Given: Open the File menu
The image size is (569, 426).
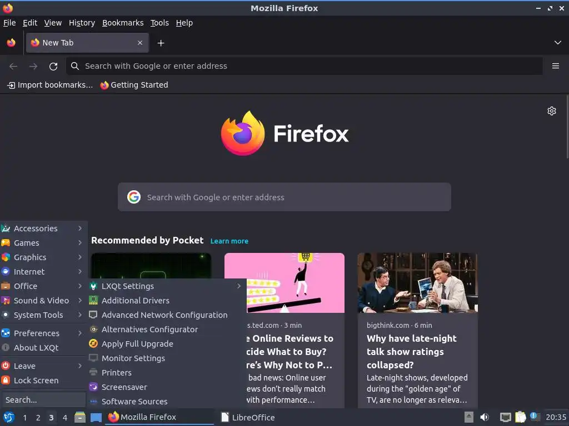Looking at the screenshot, I should tap(9, 23).
